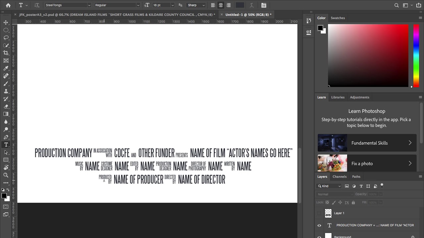Viewport: 424px width, 238px height.
Task: Select the Move tool
Action: click(6, 22)
